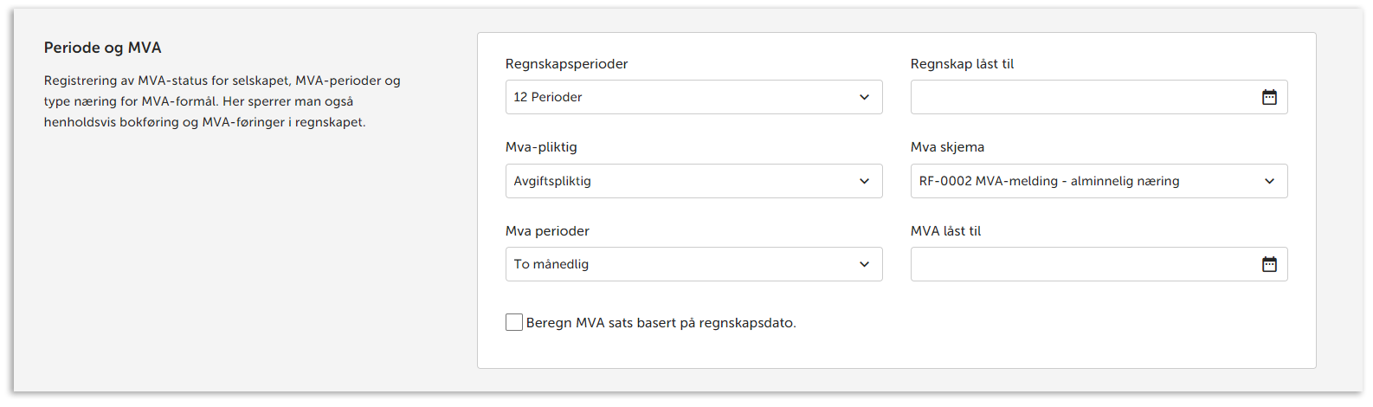Open the 'RF-0002 MVA-melding' schema dropdown
The height and width of the screenshot is (407, 1373).
click(x=1082, y=182)
